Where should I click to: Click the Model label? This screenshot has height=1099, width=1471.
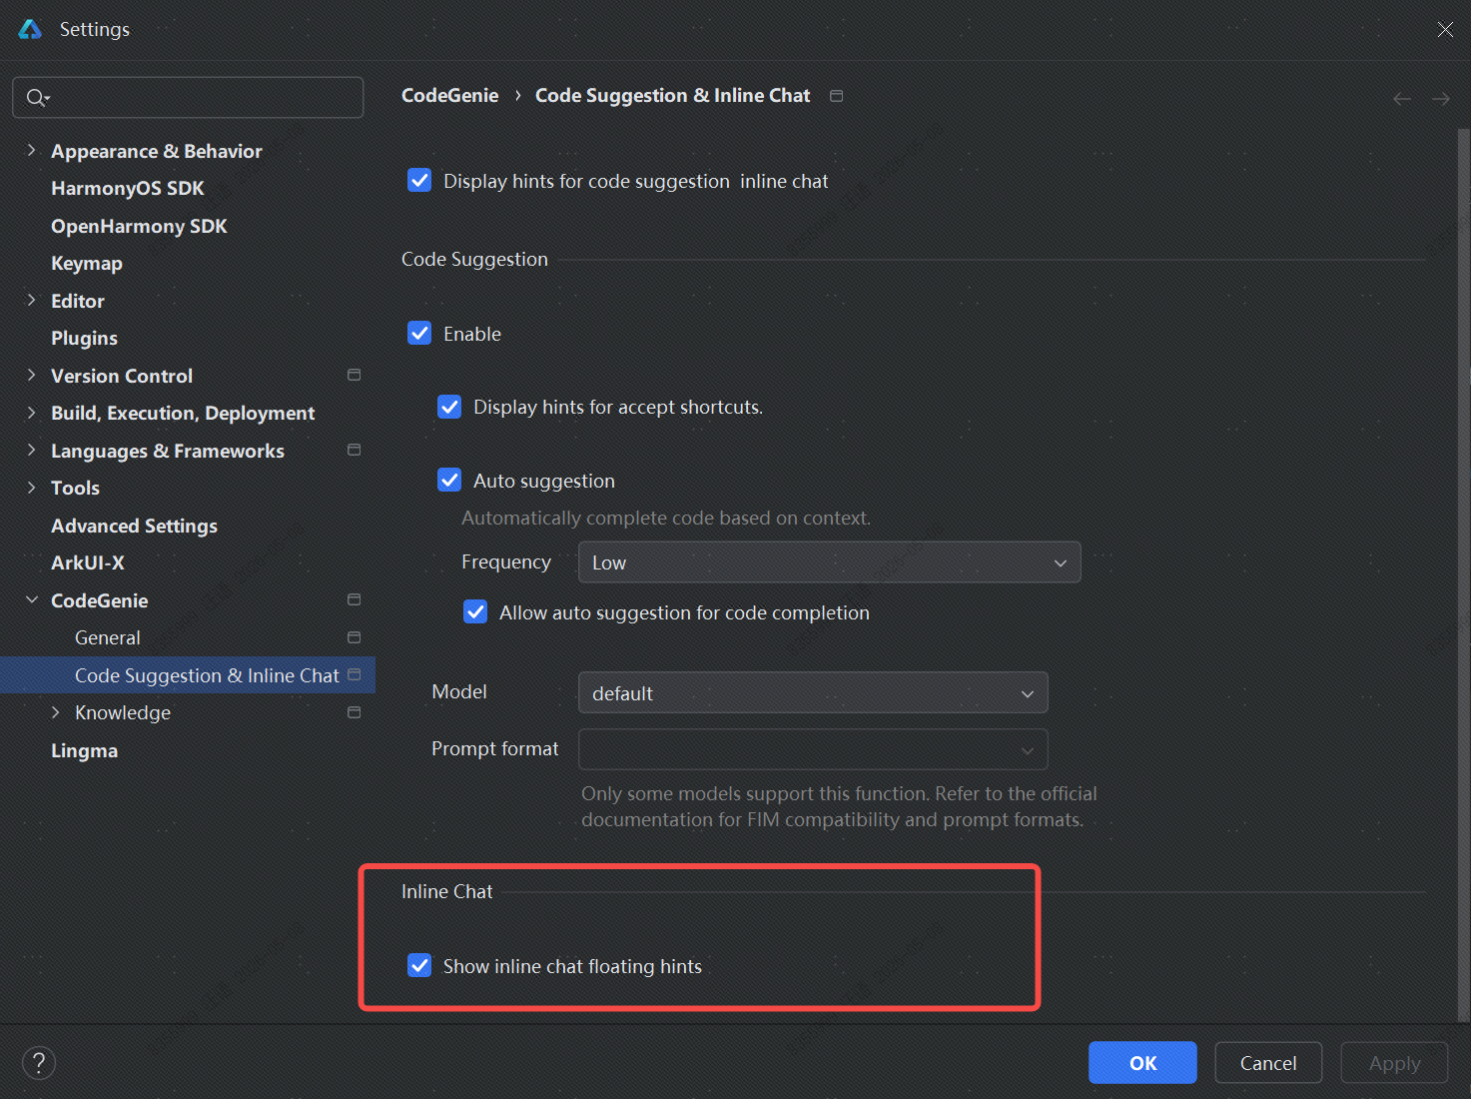(x=459, y=691)
